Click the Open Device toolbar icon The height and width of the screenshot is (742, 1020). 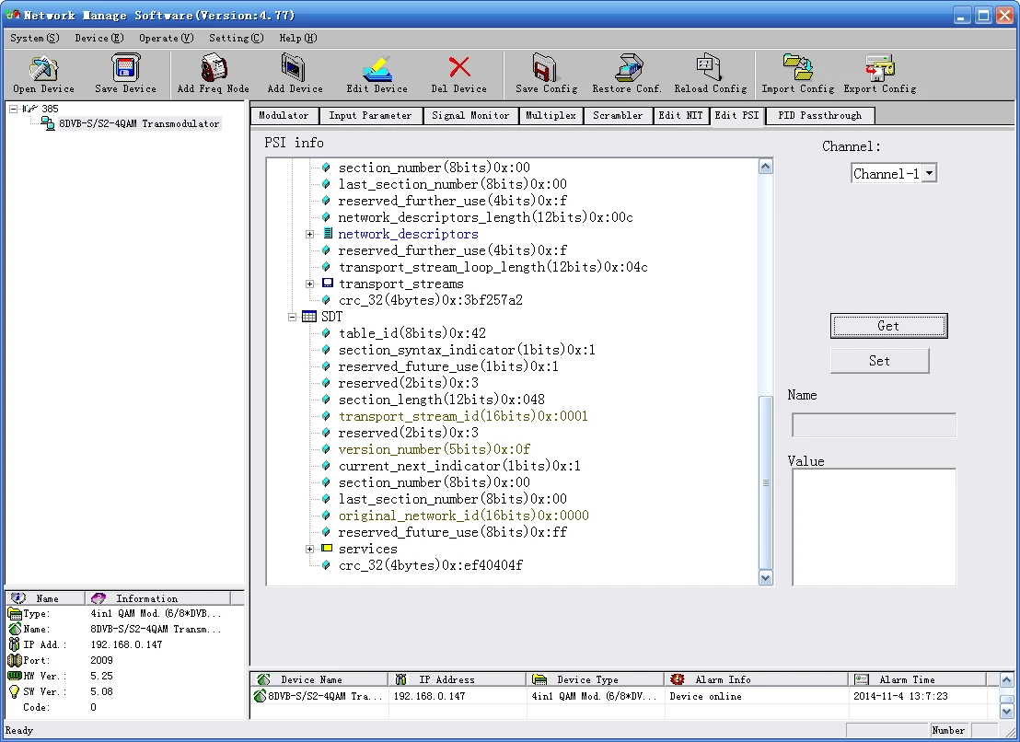click(x=43, y=69)
